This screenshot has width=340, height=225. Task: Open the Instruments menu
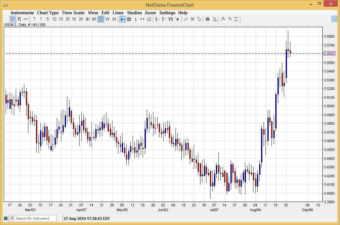point(22,13)
